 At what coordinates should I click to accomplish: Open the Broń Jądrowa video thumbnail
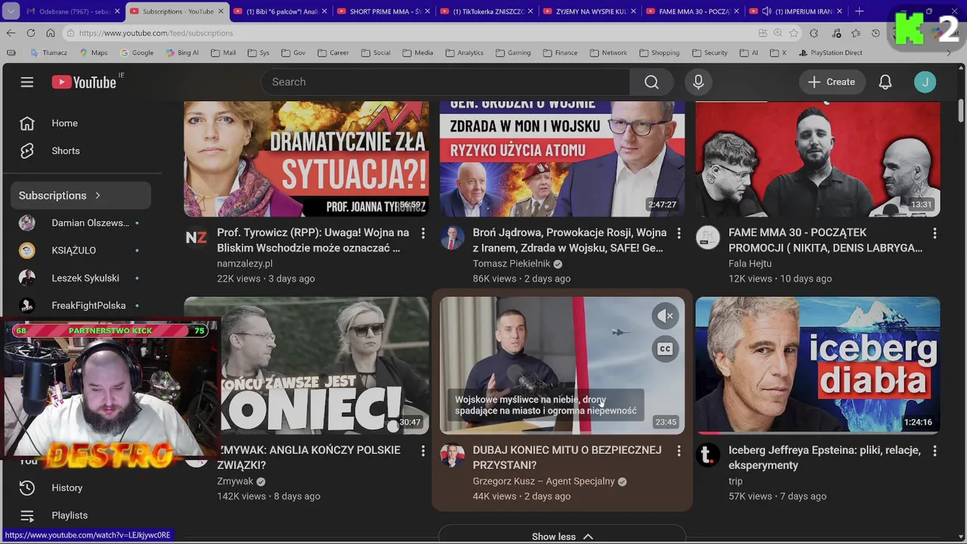tap(562, 159)
